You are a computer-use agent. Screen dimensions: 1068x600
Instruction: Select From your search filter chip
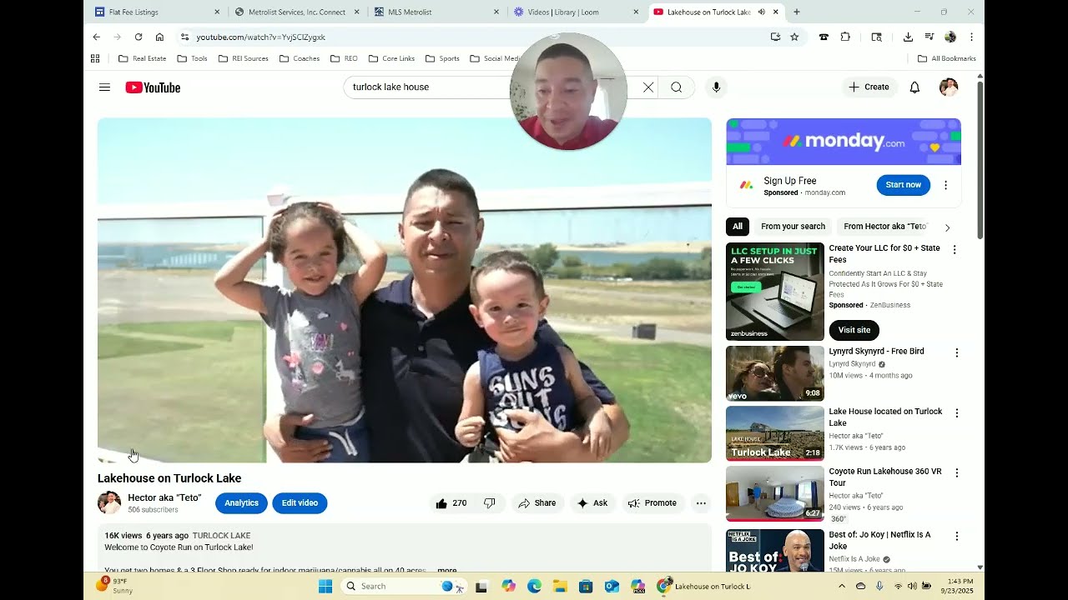793,227
